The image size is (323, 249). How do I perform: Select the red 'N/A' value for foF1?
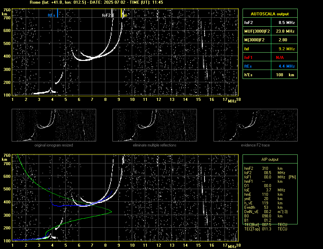(x=280, y=58)
